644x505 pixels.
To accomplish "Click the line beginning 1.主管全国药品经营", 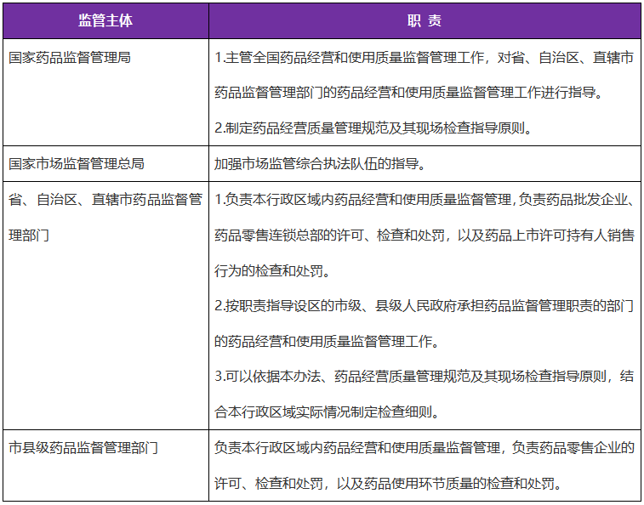I will 424,58.
